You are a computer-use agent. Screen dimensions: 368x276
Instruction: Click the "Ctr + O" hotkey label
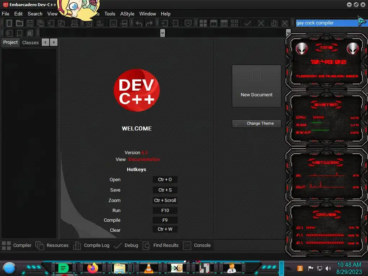[x=165, y=180]
